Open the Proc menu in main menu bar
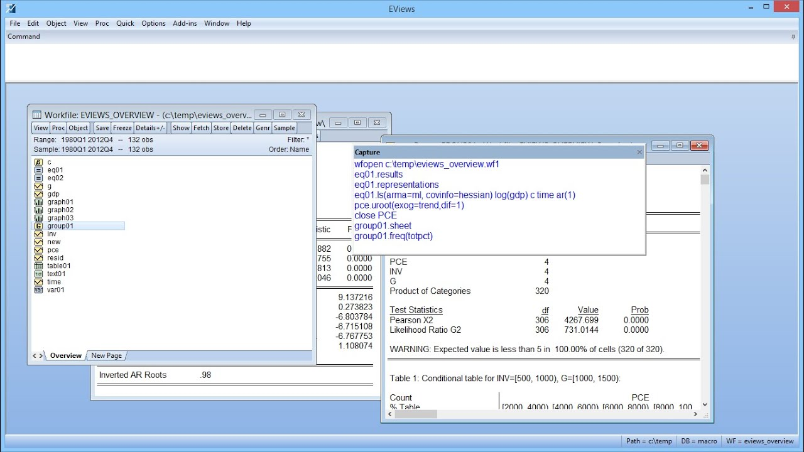 coord(102,23)
